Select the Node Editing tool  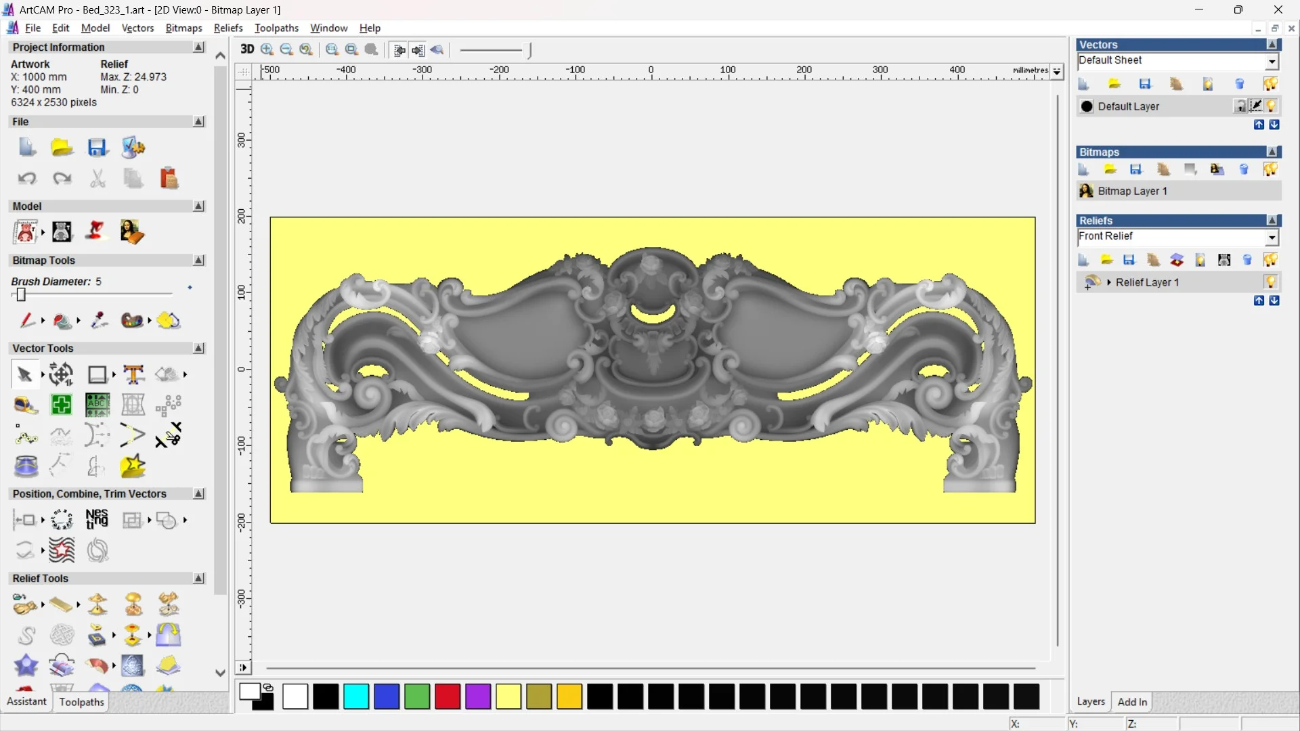25,437
